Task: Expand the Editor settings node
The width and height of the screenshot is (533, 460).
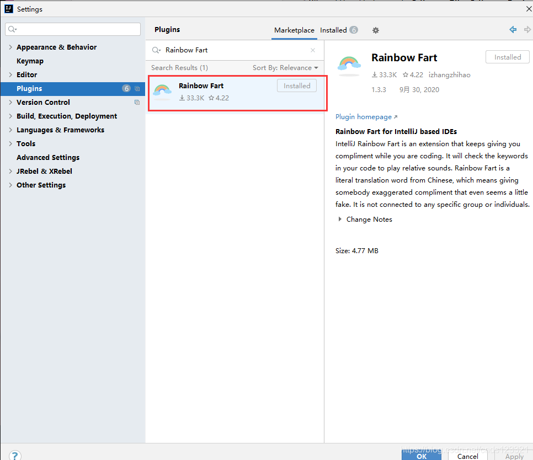Action: click(10, 75)
